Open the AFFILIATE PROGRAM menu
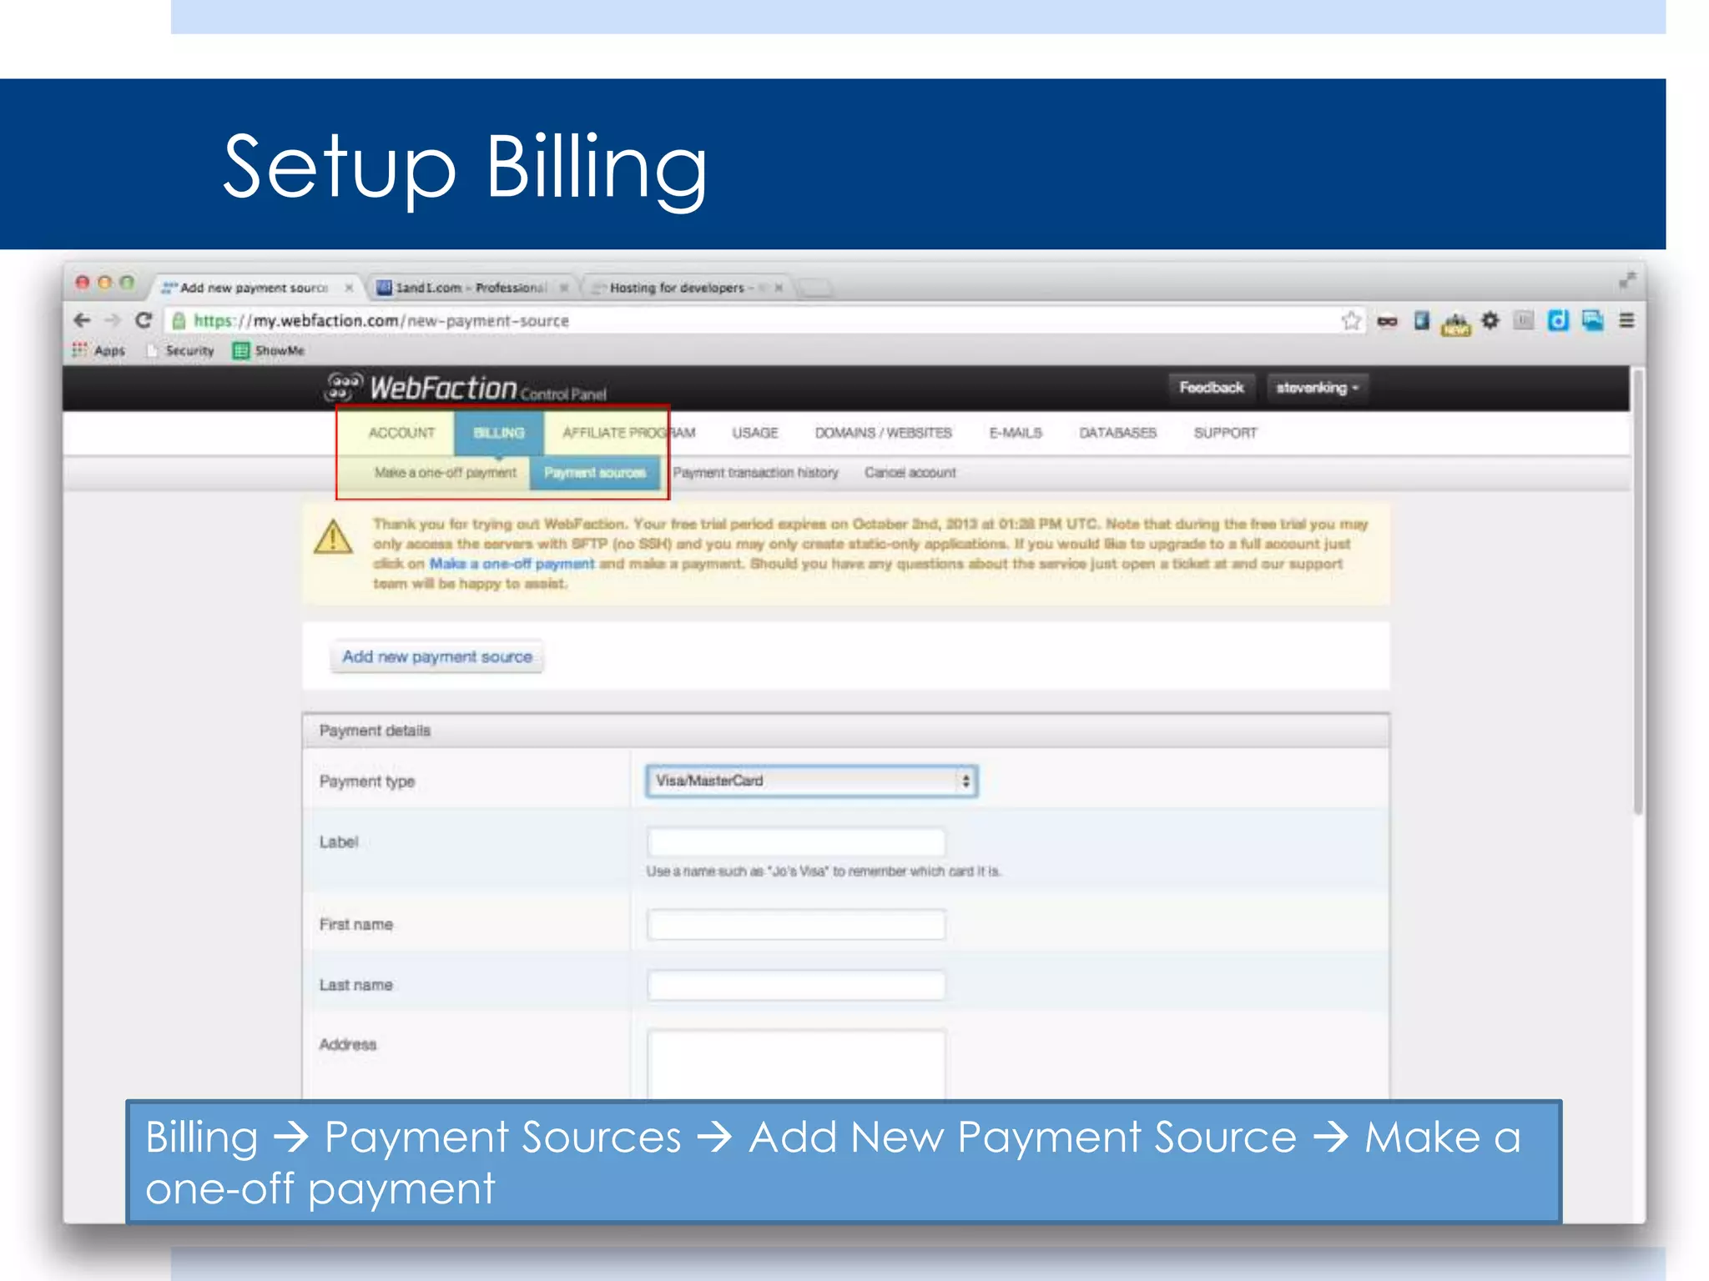 click(628, 433)
